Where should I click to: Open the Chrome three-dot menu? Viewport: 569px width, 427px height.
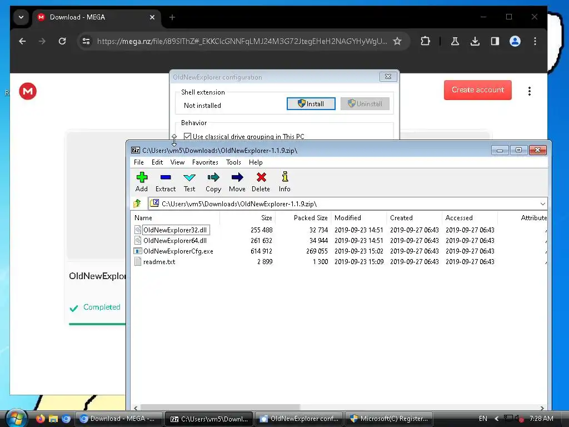pos(535,41)
